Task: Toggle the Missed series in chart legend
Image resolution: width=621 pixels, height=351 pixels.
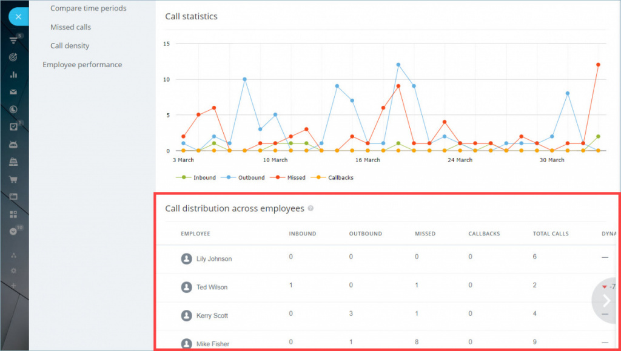Action: coord(288,178)
